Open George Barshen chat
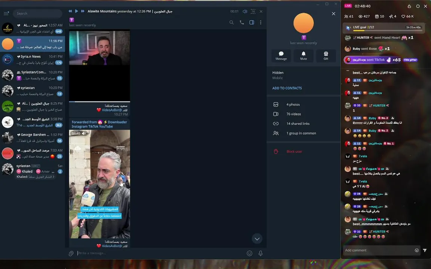 33,138
